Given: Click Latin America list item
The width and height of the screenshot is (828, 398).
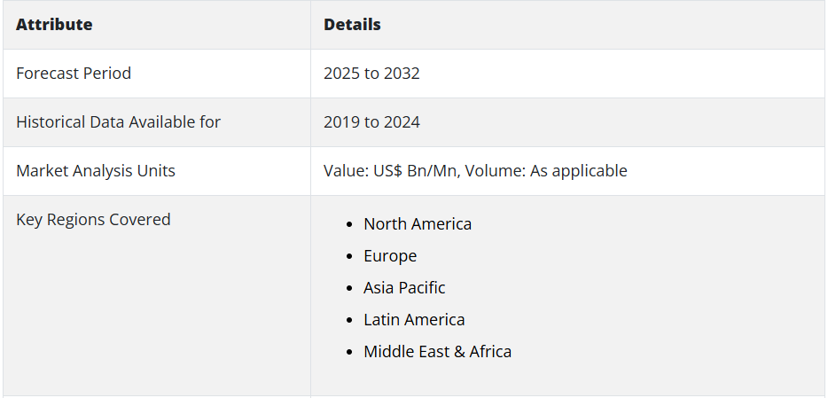Looking at the screenshot, I should tap(414, 320).
